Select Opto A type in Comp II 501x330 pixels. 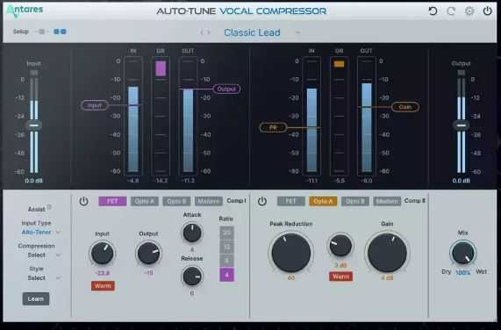[323, 201]
